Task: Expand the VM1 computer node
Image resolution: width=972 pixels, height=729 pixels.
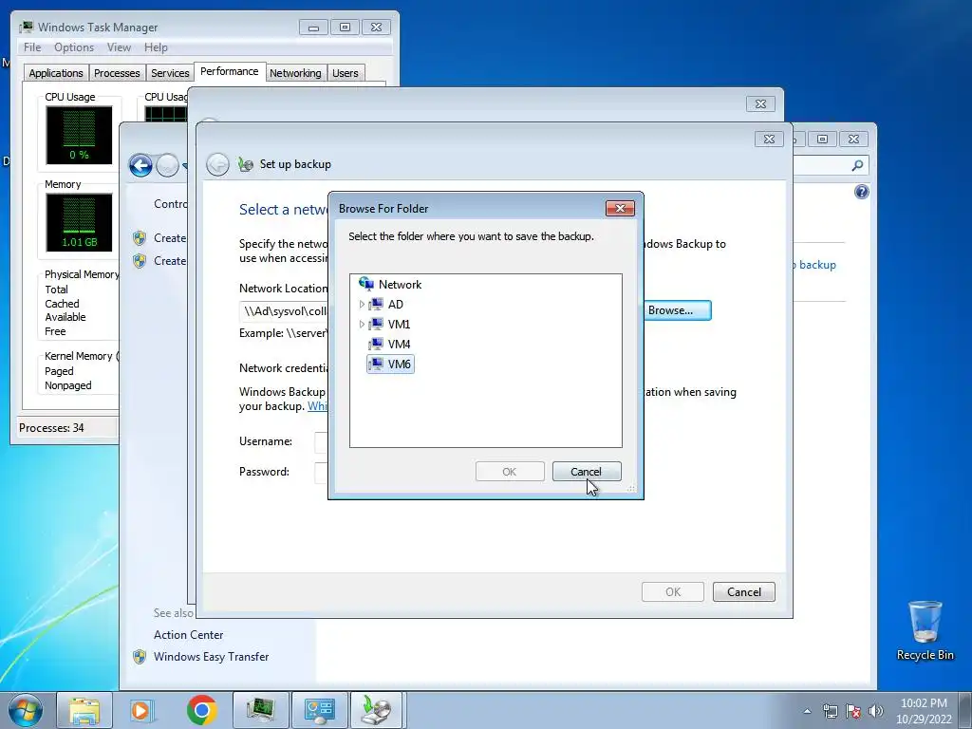Action: (x=362, y=325)
